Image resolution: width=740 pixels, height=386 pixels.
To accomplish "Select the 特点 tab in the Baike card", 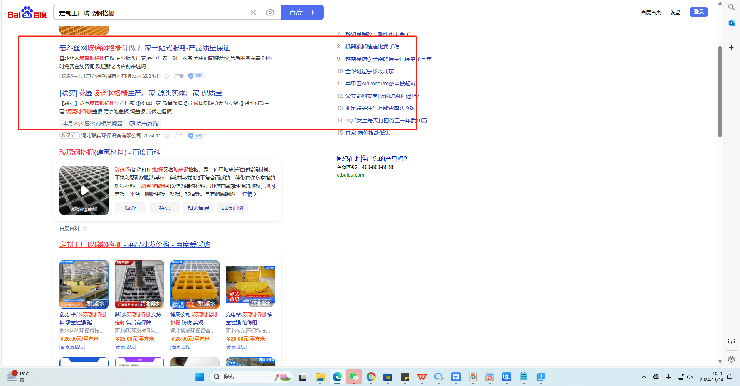I will [x=164, y=208].
